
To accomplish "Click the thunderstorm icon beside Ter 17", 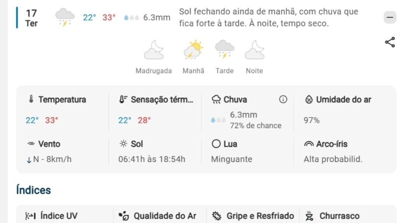I will click(64, 17).
